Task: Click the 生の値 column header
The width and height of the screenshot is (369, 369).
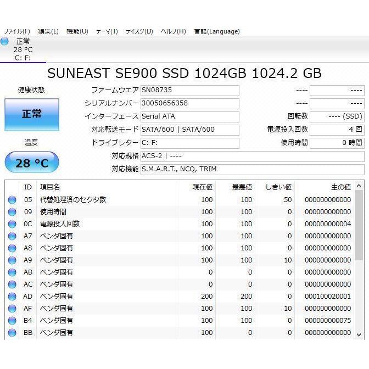Action: click(x=324, y=187)
